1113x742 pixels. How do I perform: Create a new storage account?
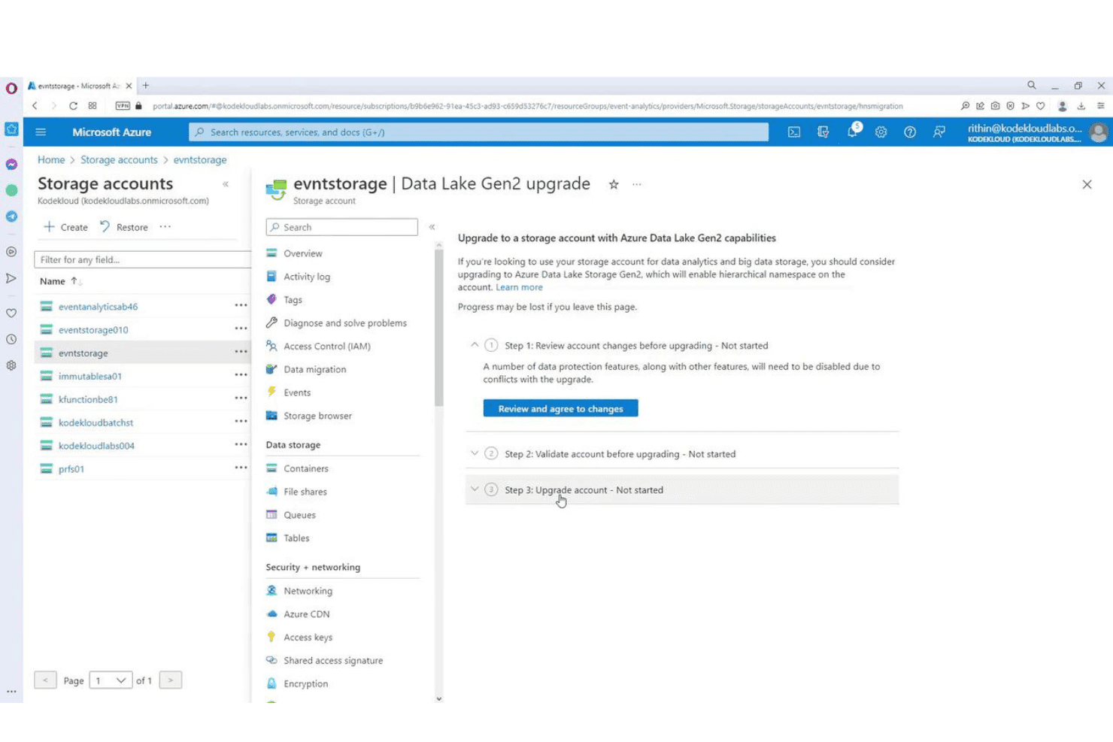coord(65,227)
